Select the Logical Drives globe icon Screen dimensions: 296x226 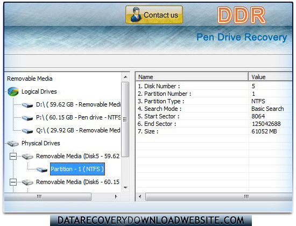pos(13,91)
